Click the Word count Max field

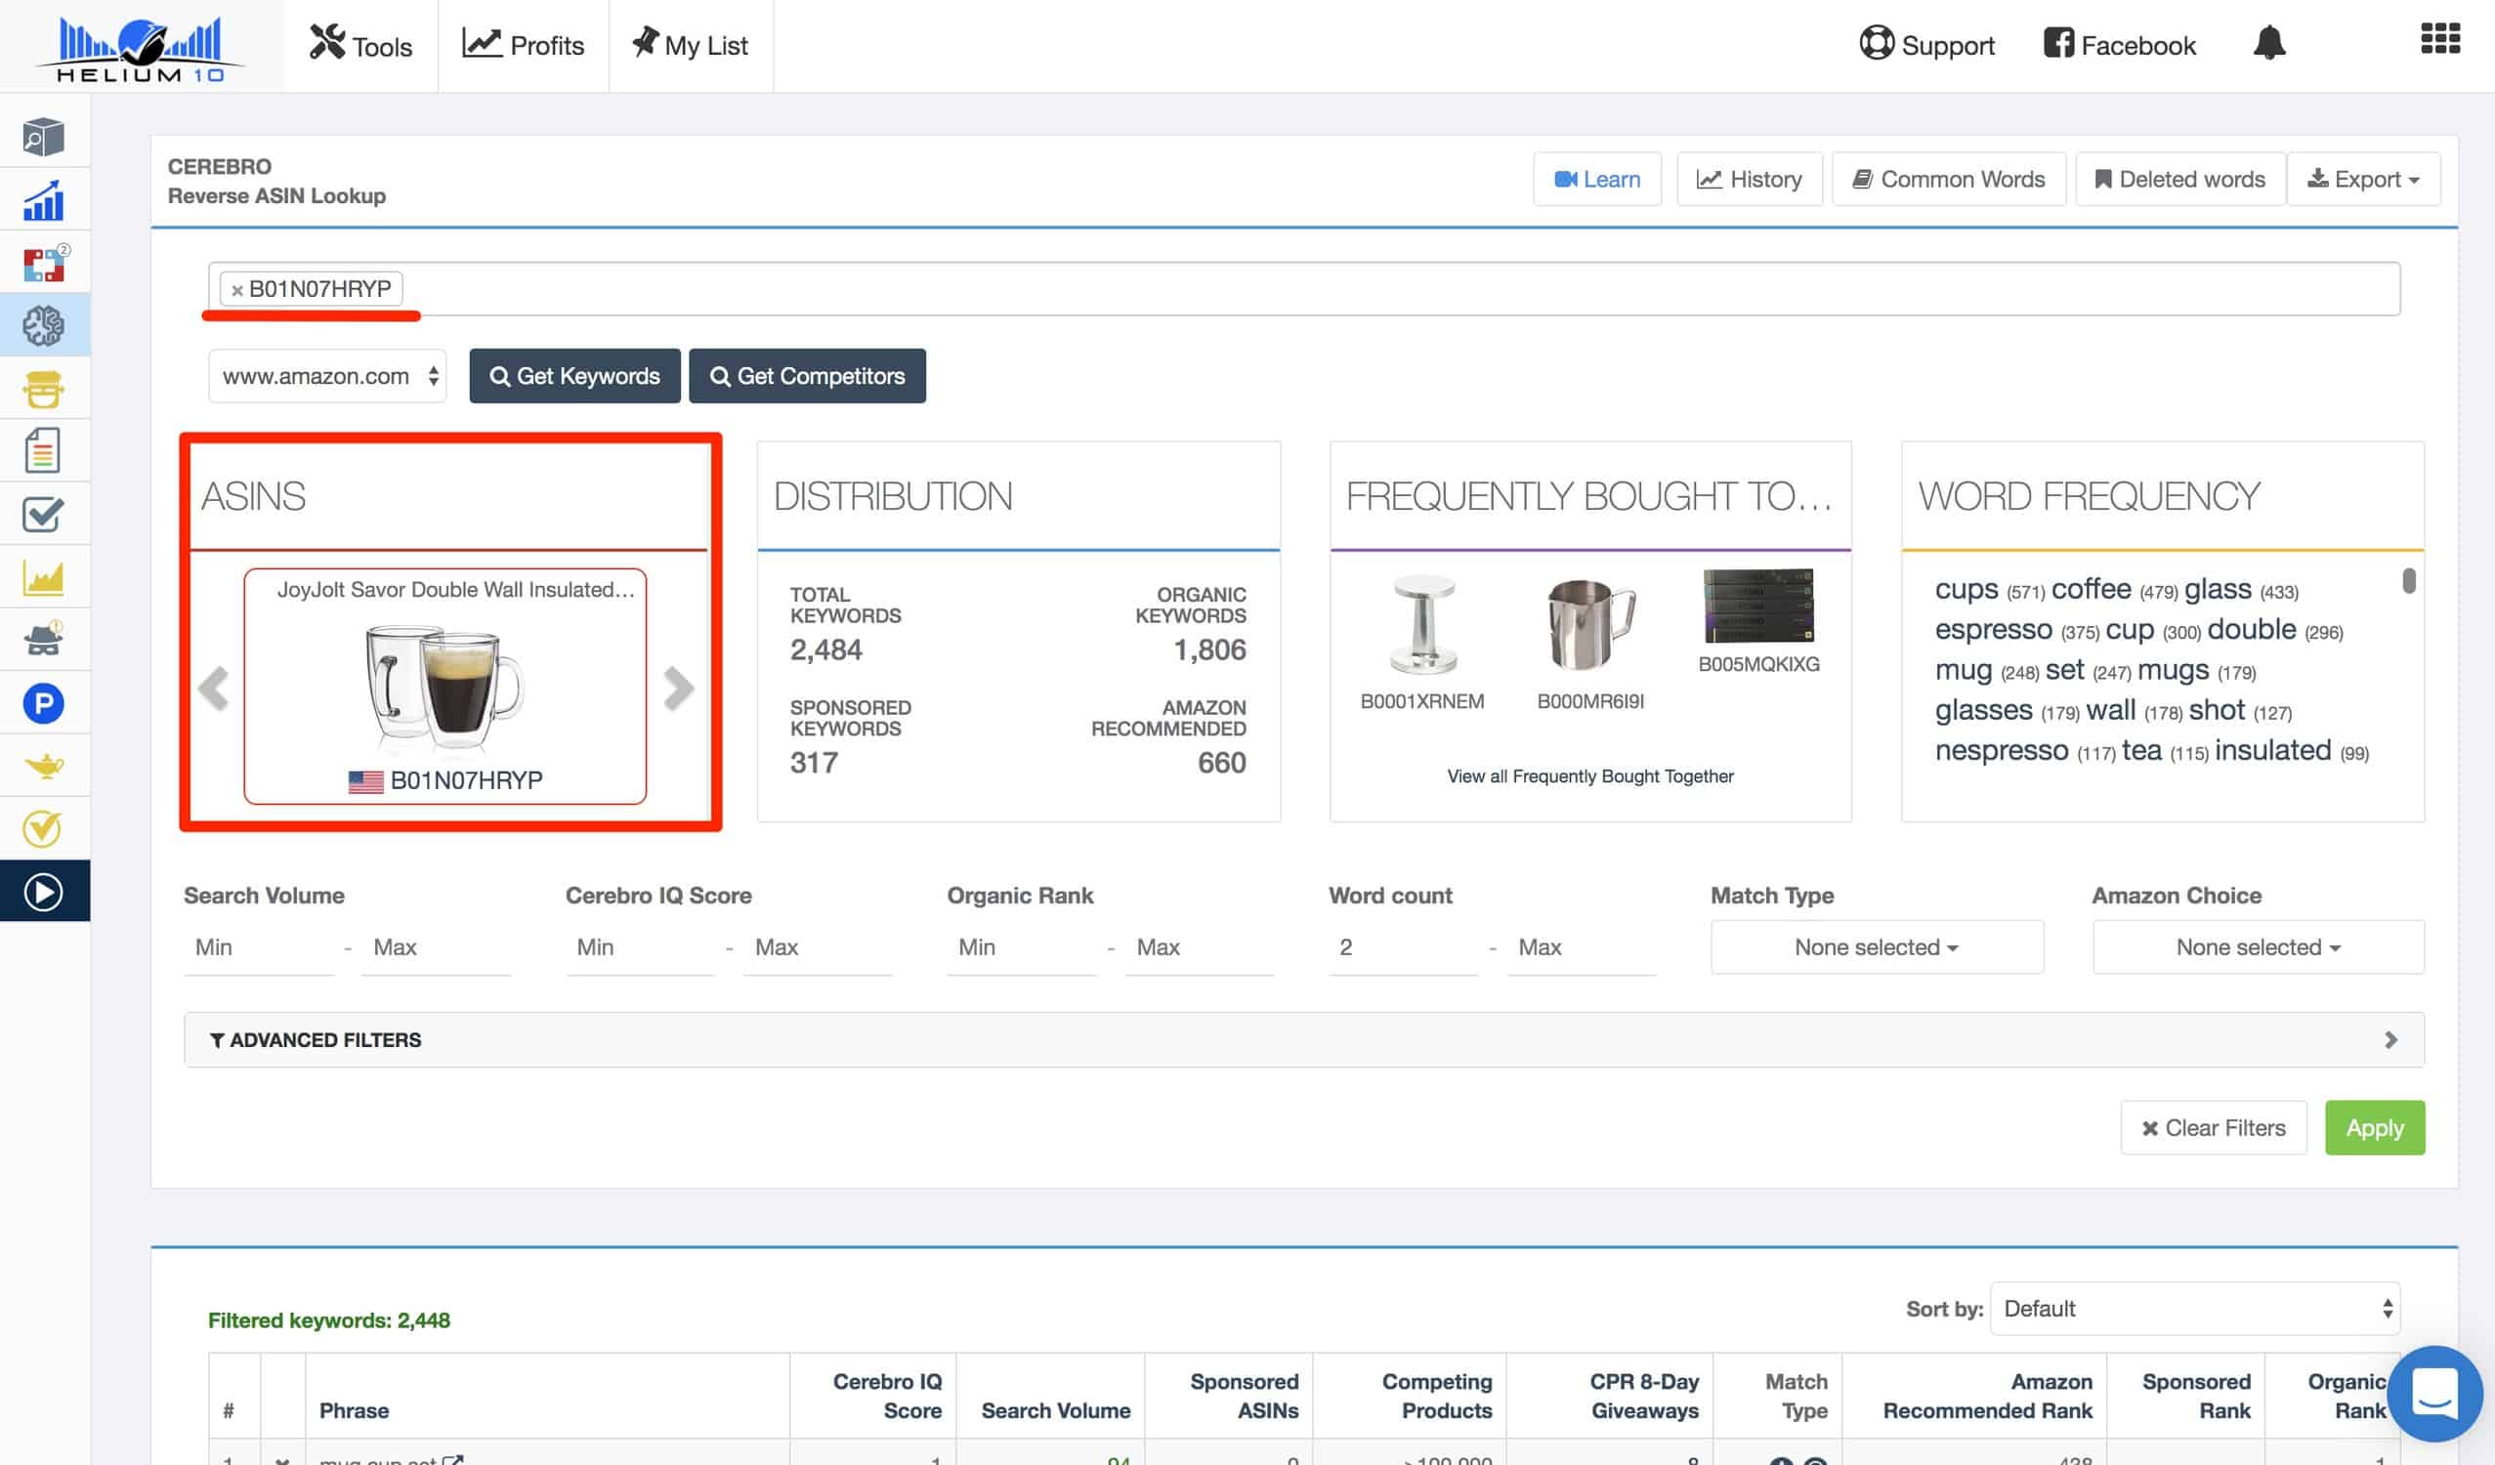pyautogui.click(x=1582, y=947)
